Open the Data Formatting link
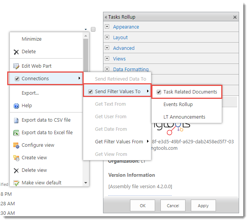The height and width of the screenshot is (222, 249). 131,70
